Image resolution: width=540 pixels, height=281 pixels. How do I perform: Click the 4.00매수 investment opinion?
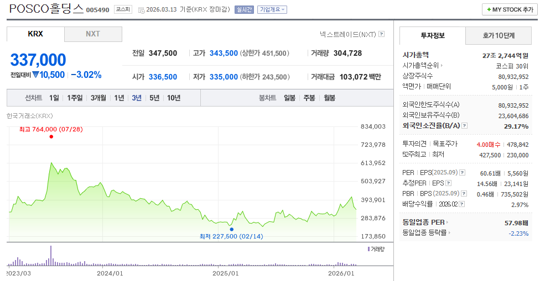click(x=489, y=145)
